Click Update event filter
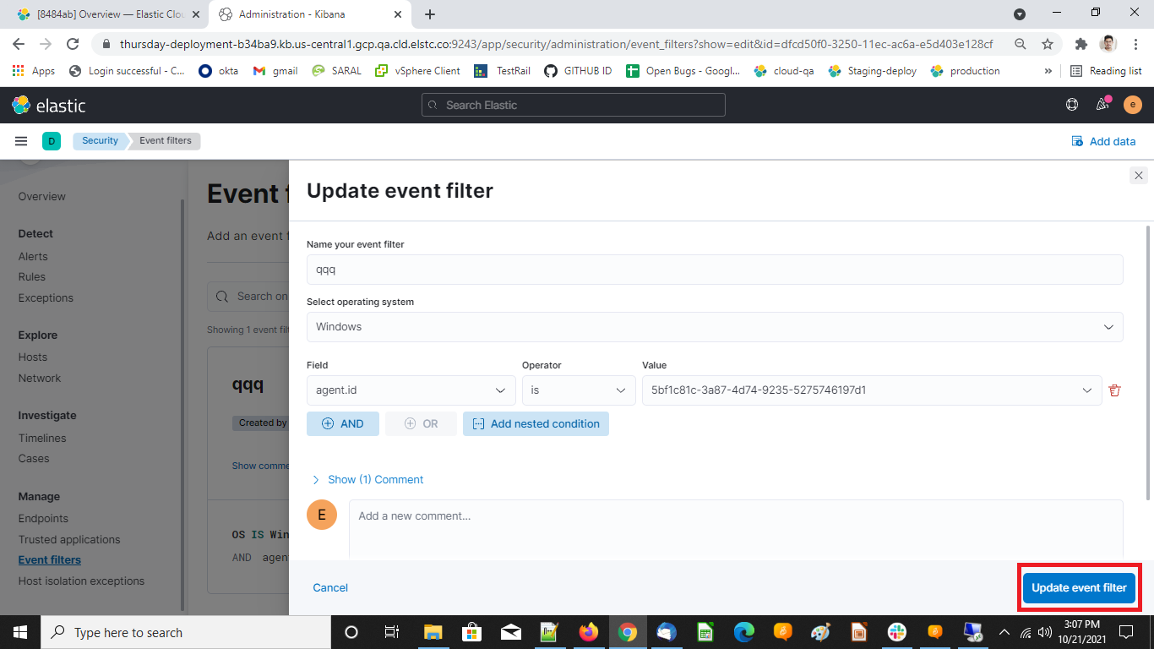 click(x=1079, y=587)
